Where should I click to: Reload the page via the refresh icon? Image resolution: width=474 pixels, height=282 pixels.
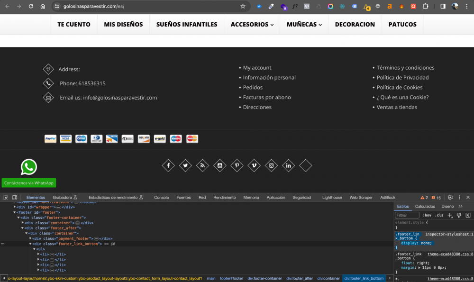pyautogui.click(x=31, y=7)
